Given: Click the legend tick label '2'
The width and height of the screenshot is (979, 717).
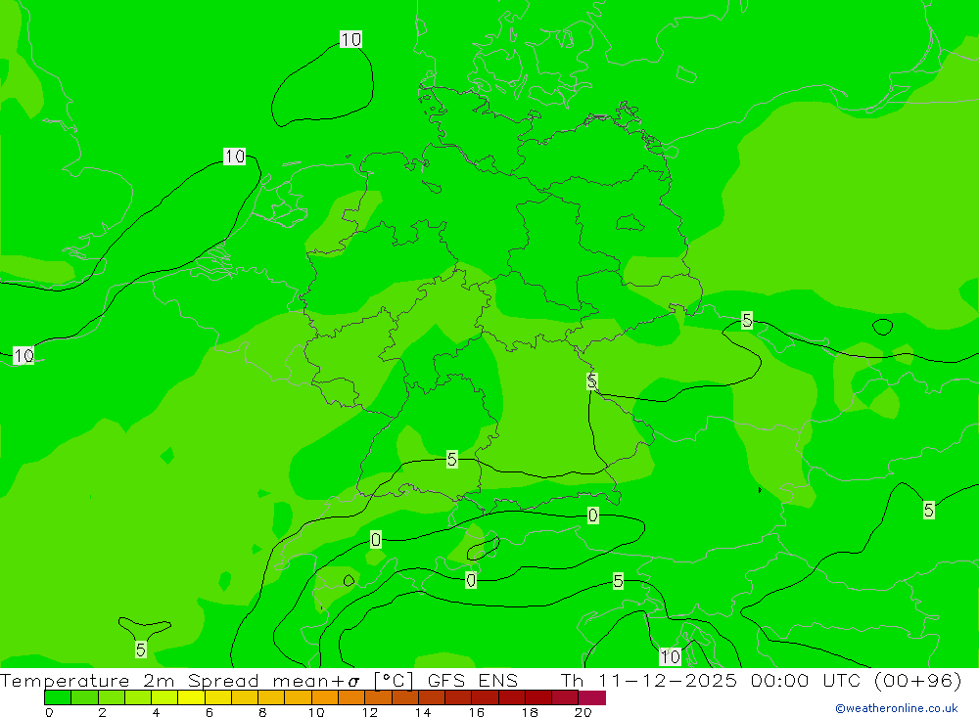Looking at the screenshot, I should [x=103, y=712].
